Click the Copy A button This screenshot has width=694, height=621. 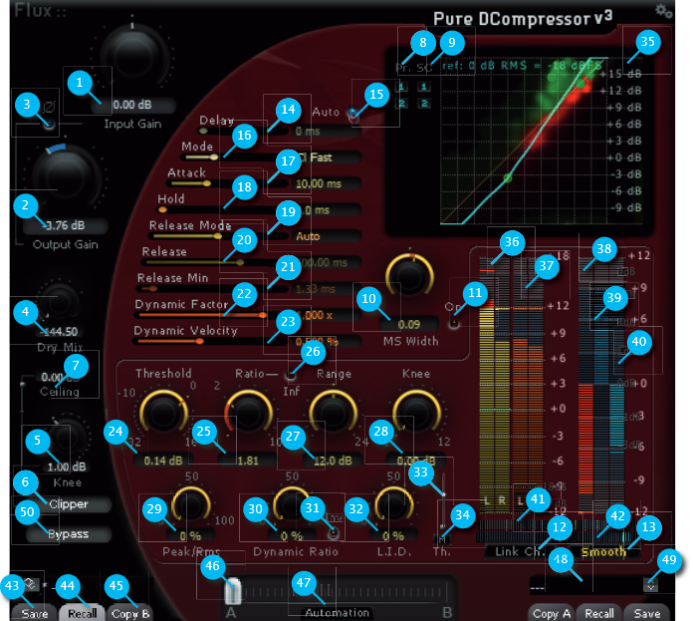tap(551, 613)
